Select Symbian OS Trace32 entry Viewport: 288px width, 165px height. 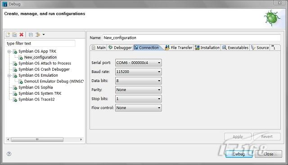36,100
